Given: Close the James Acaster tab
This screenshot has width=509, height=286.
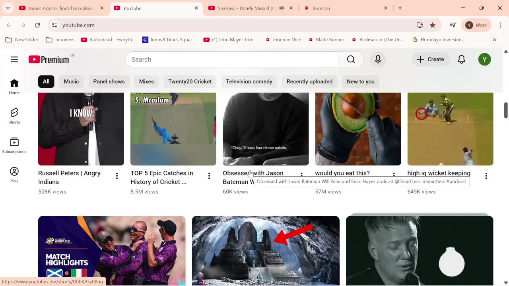Looking at the screenshot, I should (x=102, y=8).
